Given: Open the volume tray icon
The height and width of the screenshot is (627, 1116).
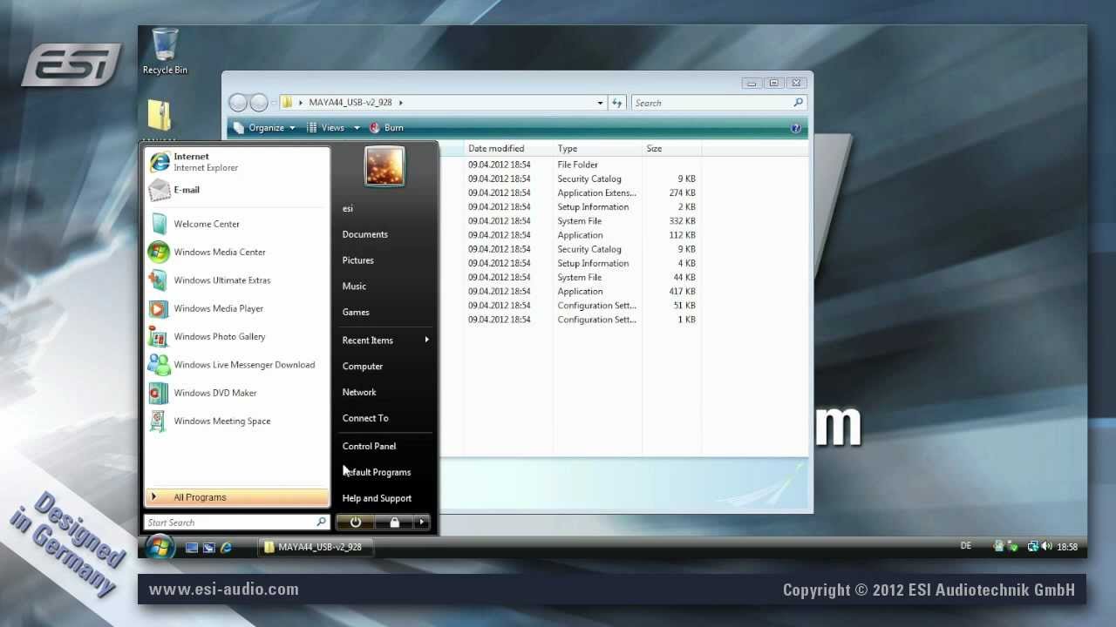Looking at the screenshot, I should click(1046, 547).
